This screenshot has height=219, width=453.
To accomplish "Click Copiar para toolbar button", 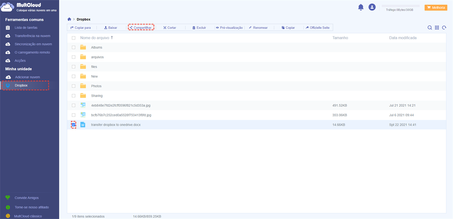I will (x=80, y=27).
